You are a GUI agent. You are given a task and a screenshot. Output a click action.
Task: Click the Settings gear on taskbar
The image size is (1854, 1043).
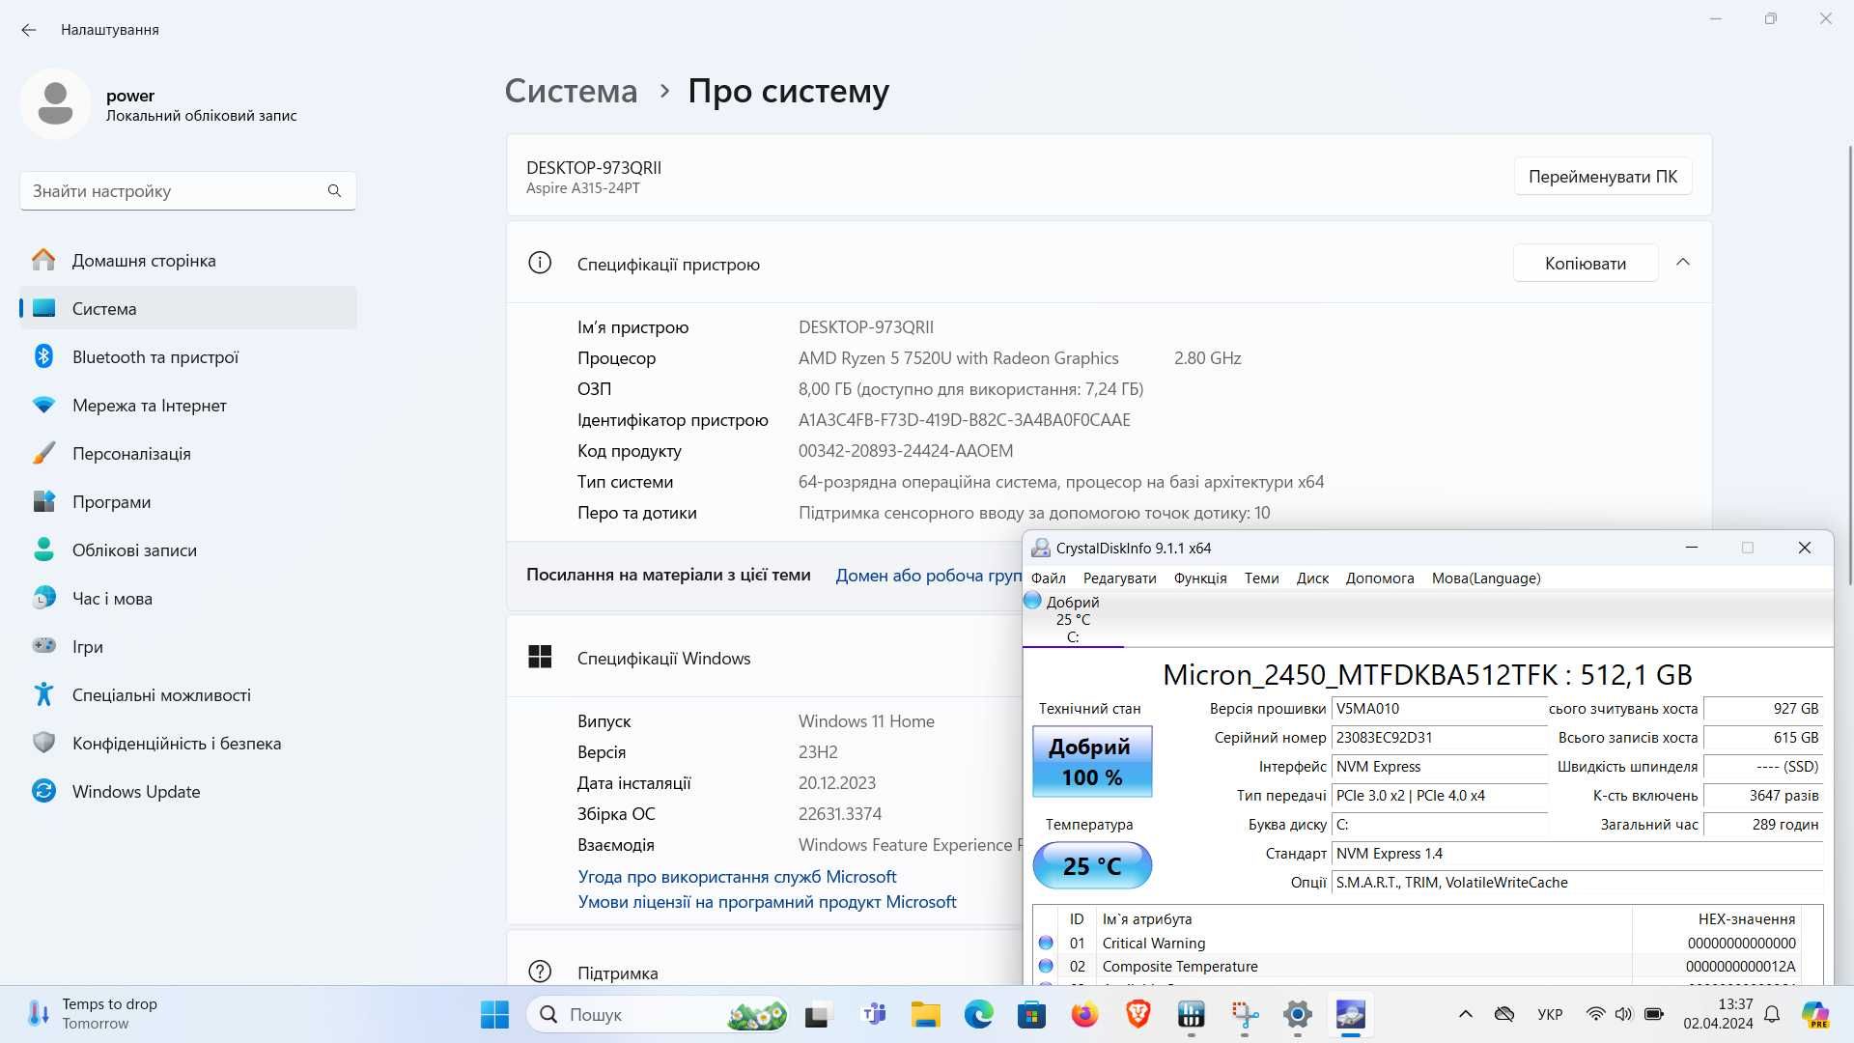(x=1297, y=1014)
